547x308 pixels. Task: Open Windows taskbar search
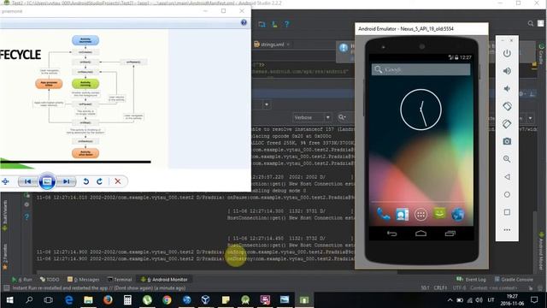[x=29, y=300]
